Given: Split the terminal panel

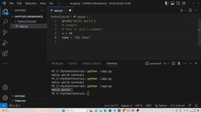Looking at the screenshot, I should tap(173, 63).
